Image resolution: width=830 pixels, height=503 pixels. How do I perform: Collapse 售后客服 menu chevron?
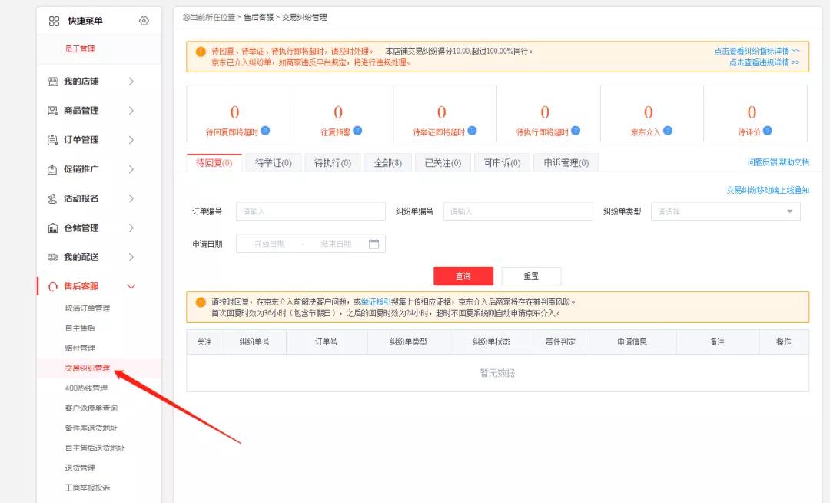point(131,286)
